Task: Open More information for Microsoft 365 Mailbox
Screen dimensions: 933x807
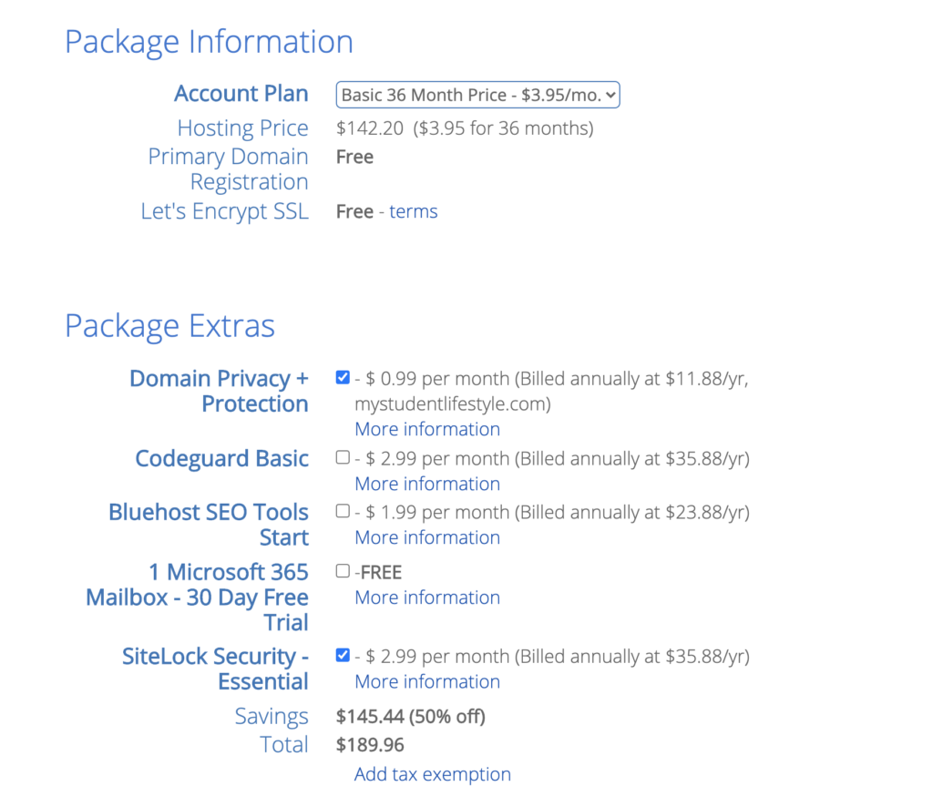Action: point(427,598)
